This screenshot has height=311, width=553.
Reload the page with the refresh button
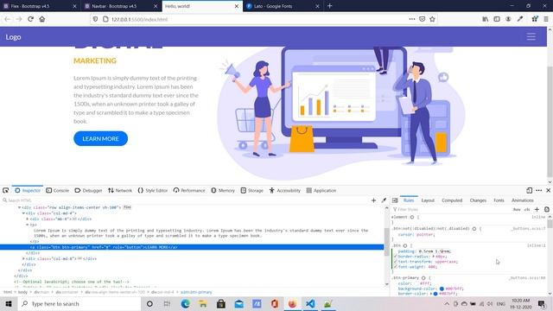[31, 19]
